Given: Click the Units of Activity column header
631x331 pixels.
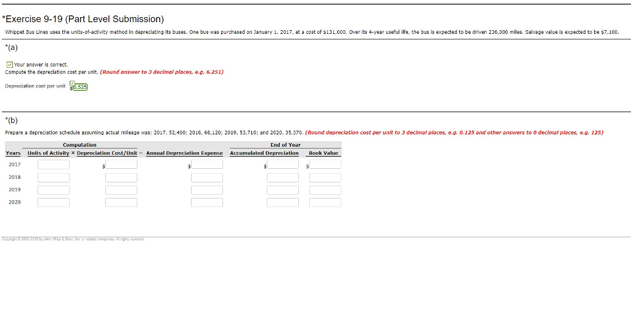Looking at the screenshot, I should 48,153.
